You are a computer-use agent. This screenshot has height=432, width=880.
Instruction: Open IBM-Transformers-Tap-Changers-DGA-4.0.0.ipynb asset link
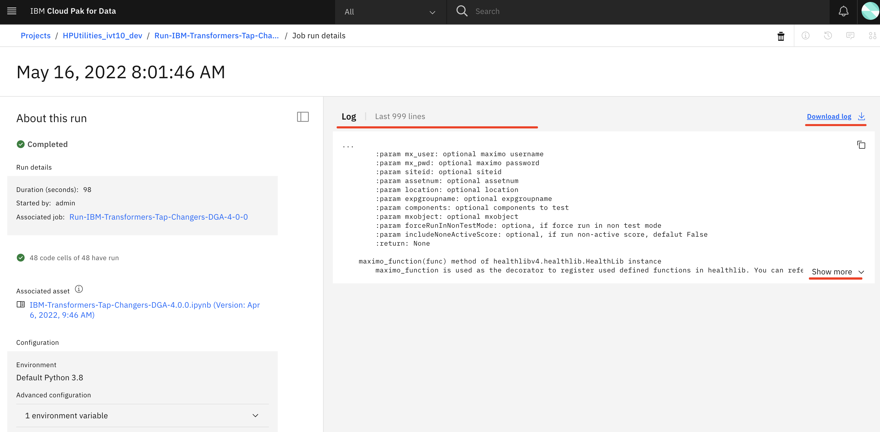[x=145, y=310]
